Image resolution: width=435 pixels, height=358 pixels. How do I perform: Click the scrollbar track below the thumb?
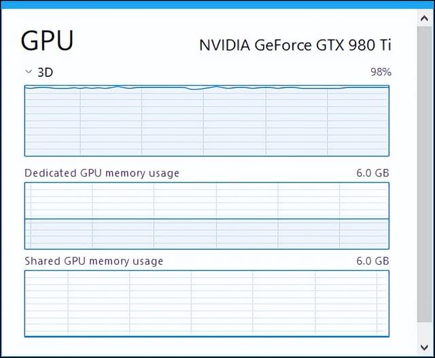tap(424, 331)
